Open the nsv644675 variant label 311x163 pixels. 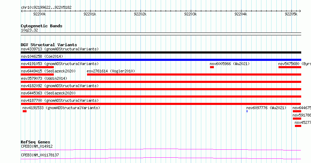[x=302, y=108]
